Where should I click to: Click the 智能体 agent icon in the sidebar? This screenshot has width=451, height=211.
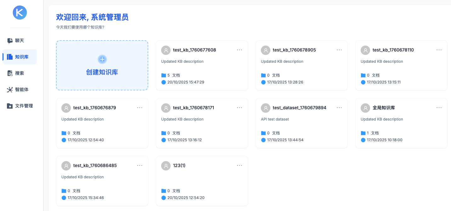click(10, 89)
